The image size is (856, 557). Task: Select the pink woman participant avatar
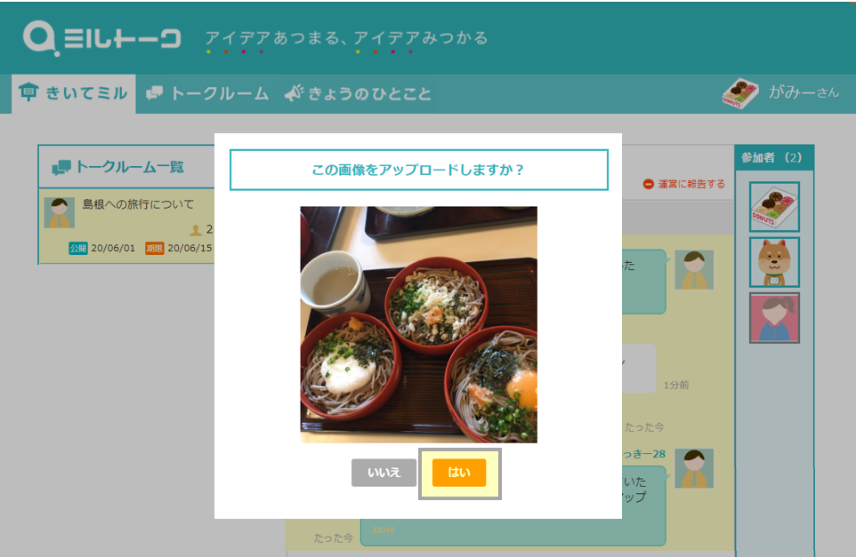click(774, 318)
